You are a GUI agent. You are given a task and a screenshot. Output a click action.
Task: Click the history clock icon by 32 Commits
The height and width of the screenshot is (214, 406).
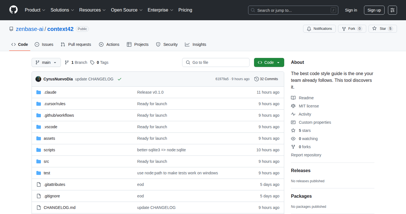(x=256, y=79)
